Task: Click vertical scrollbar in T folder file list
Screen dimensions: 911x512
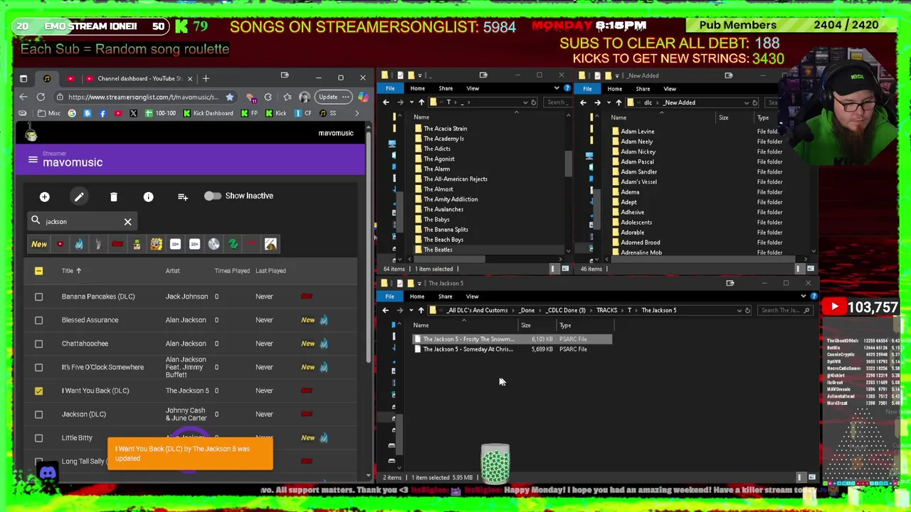Action: tap(568, 165)
